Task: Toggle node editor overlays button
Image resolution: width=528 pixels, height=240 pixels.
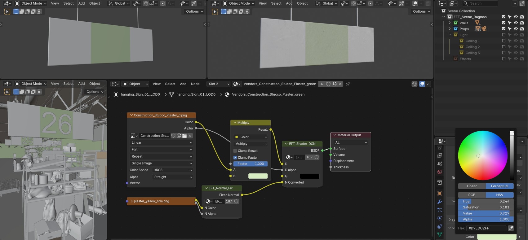Action: (422, 84)
